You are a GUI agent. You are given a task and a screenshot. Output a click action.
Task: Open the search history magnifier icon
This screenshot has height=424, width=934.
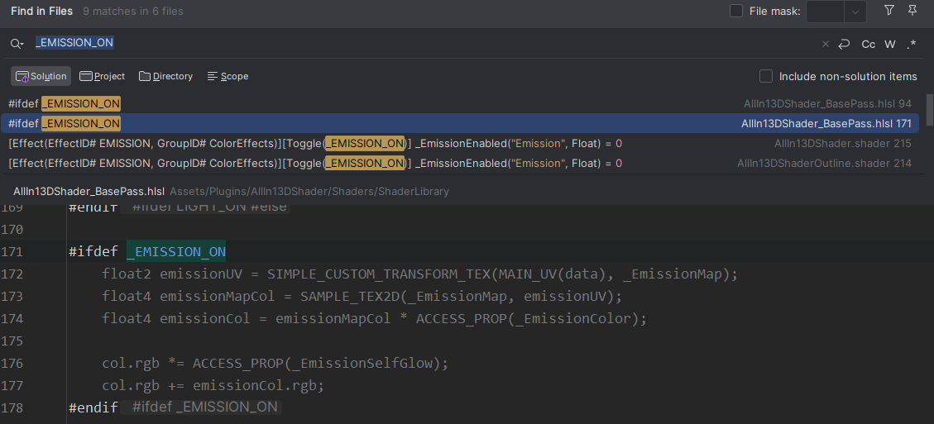[17, 44]
